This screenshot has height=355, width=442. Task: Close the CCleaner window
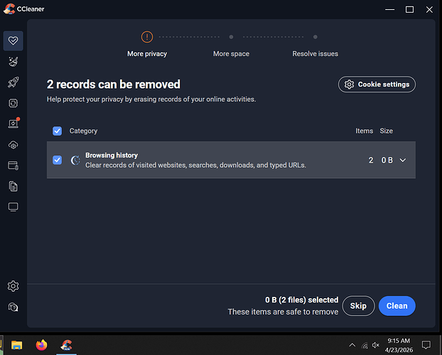click(429, 9)
